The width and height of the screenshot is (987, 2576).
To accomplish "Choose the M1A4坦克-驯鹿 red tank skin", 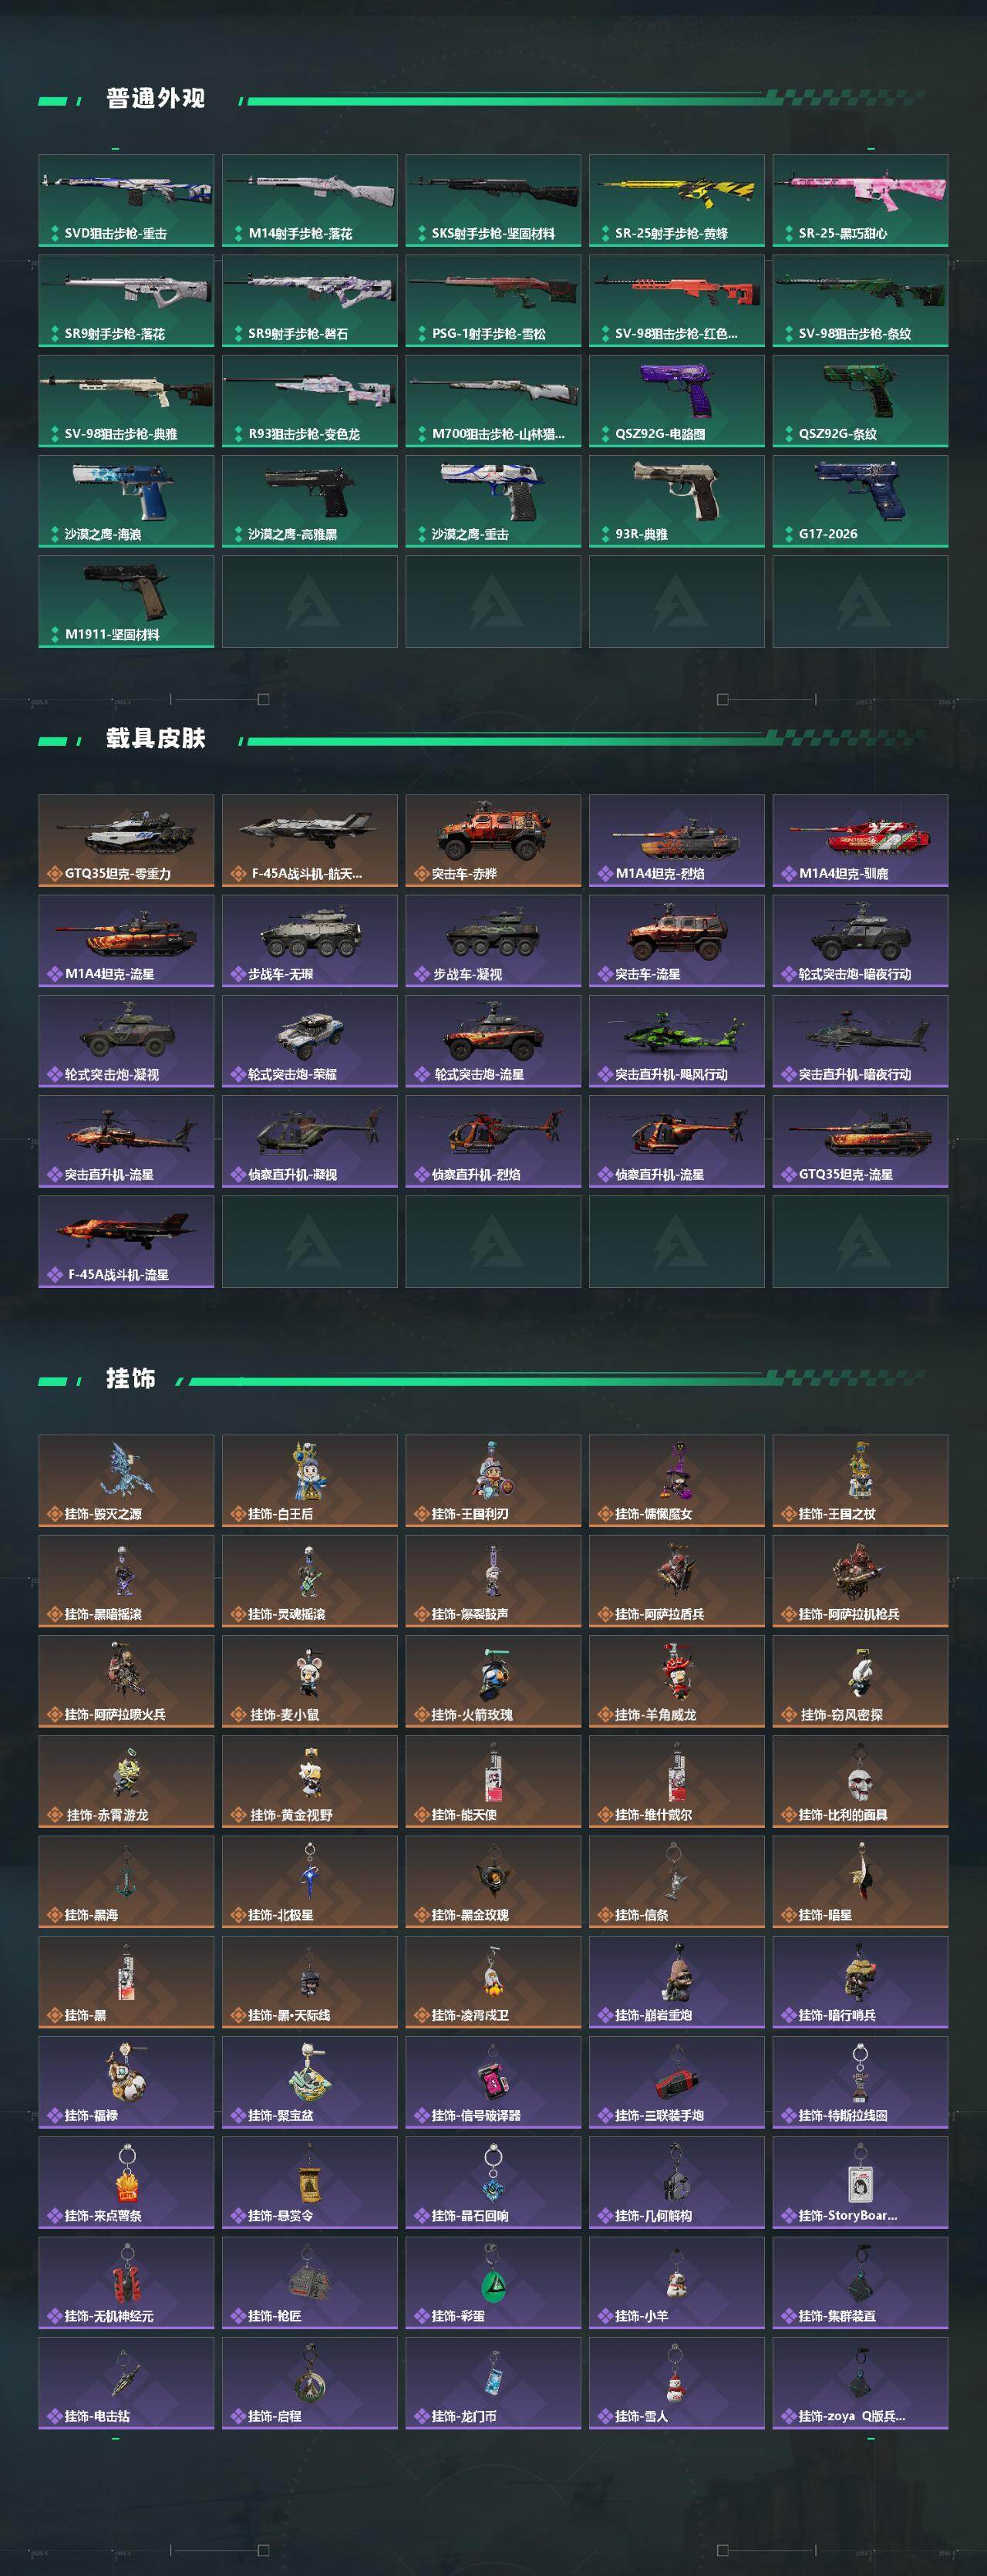I will point(860,840).
